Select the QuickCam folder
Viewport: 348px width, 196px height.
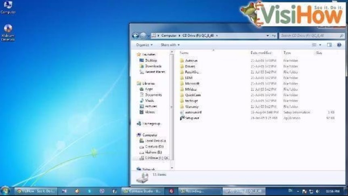(191, 95)
